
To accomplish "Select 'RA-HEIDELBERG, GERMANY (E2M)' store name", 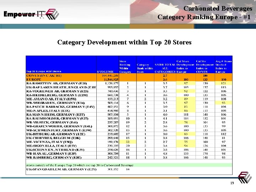I will (57, 95).
